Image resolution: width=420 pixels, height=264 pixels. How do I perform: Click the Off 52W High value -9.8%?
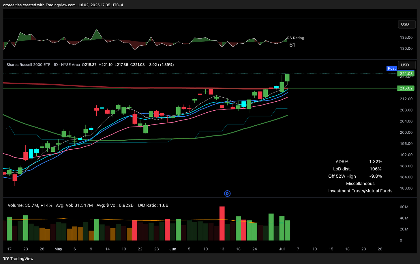pyautogui.click(x=376, y=176)
